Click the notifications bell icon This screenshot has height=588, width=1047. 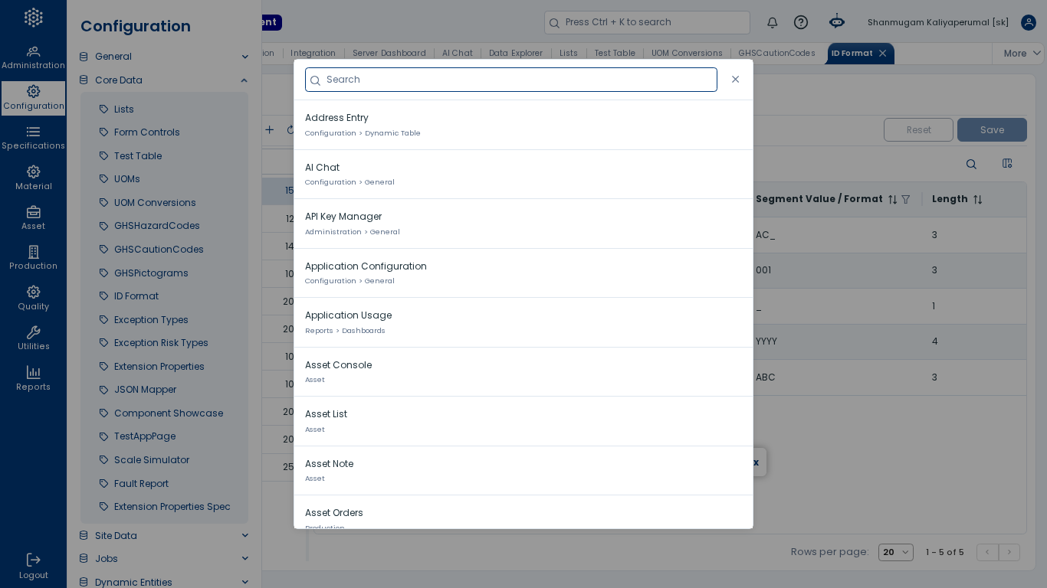[x=773, y=22]
